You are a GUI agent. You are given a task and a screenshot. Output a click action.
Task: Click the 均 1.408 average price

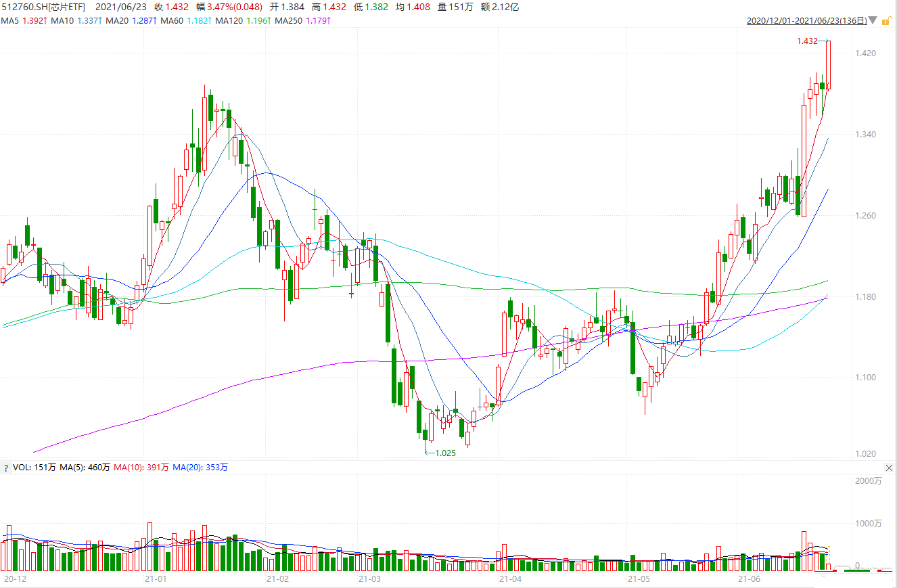point(413,7)
